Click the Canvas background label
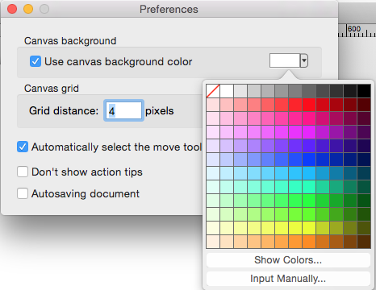 click(x=70, y=41)
